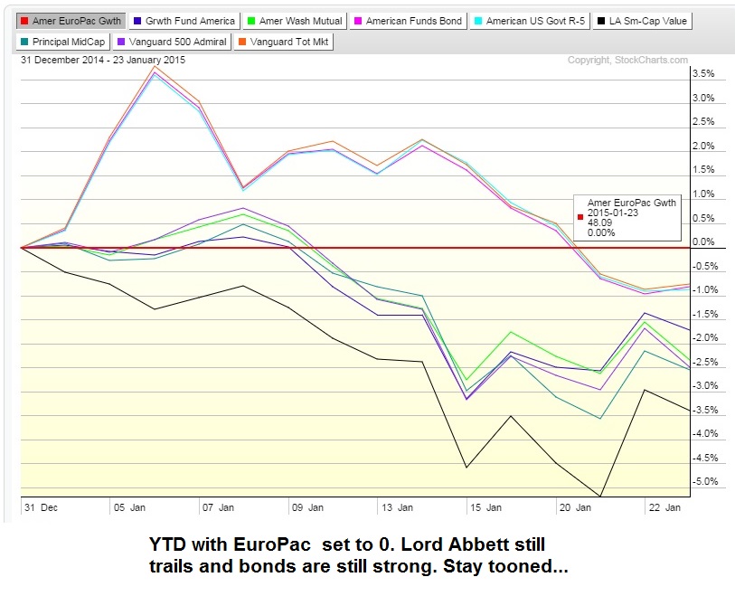Click the 0.0% label on the y-axis
The image size is (735, 615).
pyautogui.click(x=703, y=242)
